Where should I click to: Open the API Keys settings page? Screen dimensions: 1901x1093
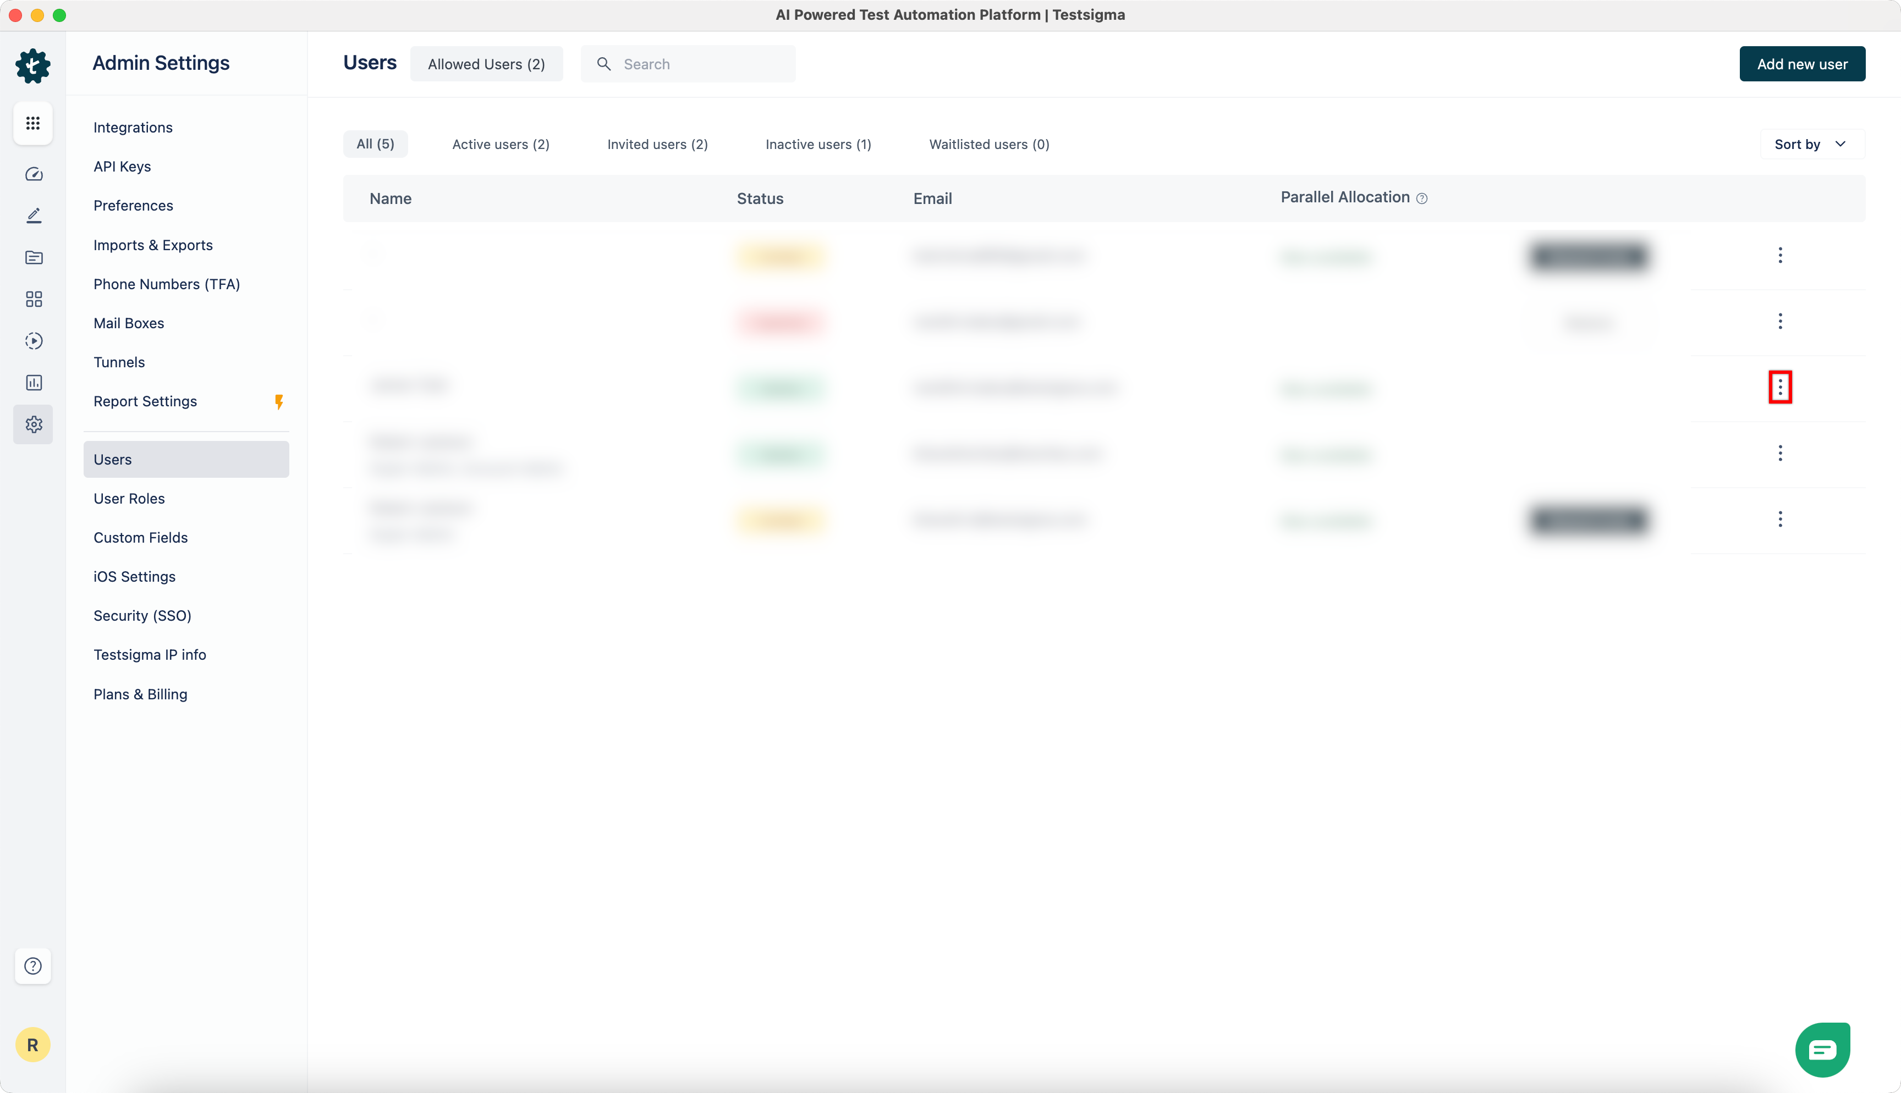click(122, 167)
